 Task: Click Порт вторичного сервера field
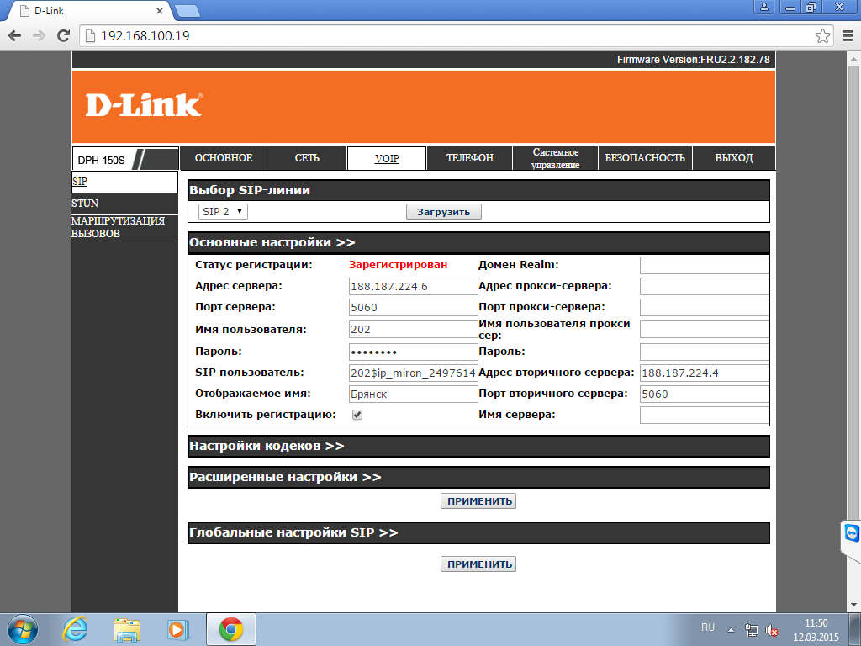(704, 394)
